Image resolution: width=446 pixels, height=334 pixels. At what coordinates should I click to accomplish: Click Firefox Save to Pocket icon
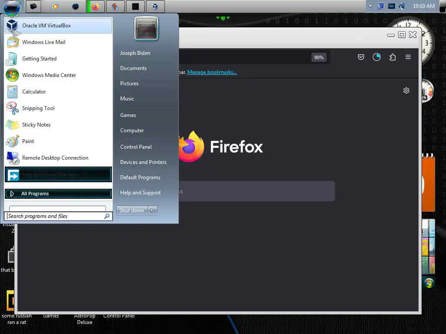tap(361, 57)
